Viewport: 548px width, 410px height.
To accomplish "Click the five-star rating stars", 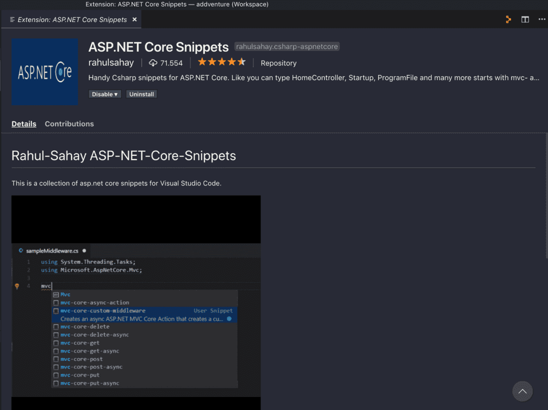I will pos(222,62).
